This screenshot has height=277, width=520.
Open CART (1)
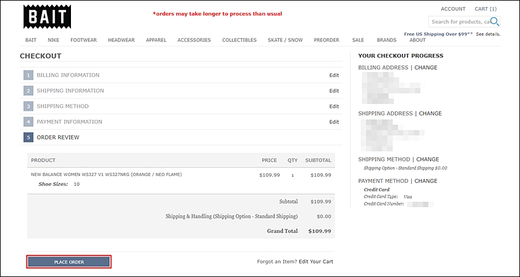point(486,9)
